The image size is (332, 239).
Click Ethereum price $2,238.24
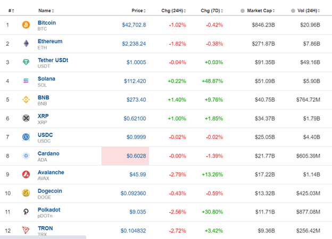tap(134, 44)
